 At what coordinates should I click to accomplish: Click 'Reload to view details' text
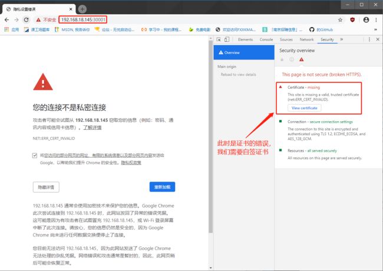[x=239, y=74]
